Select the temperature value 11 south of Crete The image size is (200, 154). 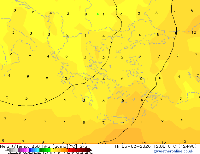pyautogui.click(x=143, y=122)
